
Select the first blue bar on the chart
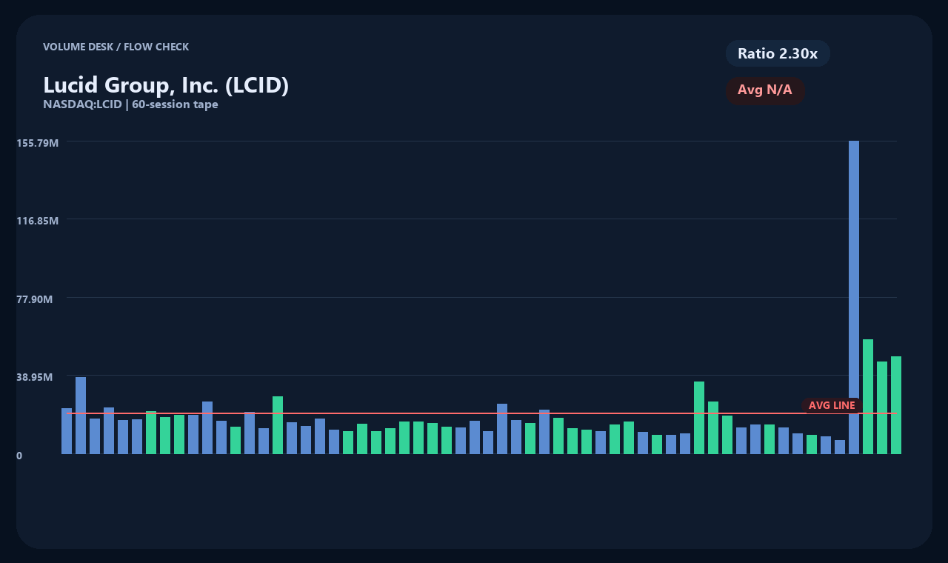point(67,431)
